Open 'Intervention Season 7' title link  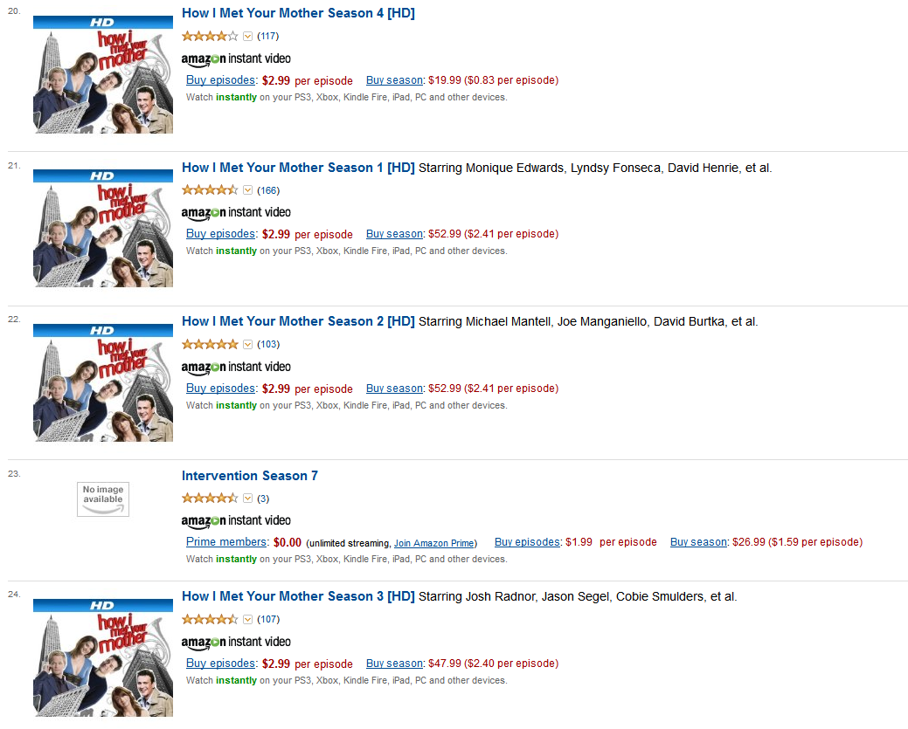point(250,476)
